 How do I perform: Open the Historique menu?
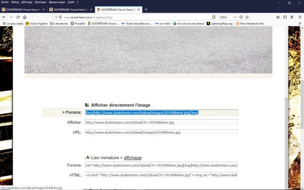coord(41,2)
